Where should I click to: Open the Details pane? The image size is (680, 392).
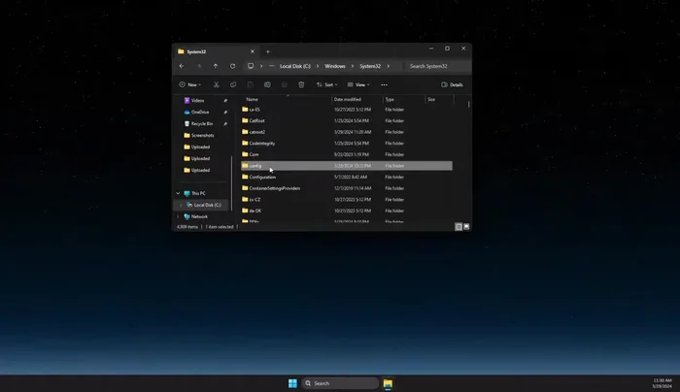tap(452, 84)
